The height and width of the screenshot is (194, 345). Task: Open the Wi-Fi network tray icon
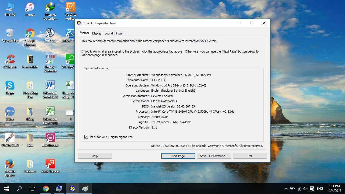pyautogui.click(x=299, y=189)
